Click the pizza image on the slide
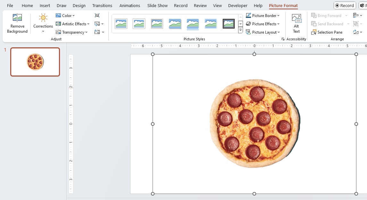This screenshot has height=200, width=367. pos(254,124)
